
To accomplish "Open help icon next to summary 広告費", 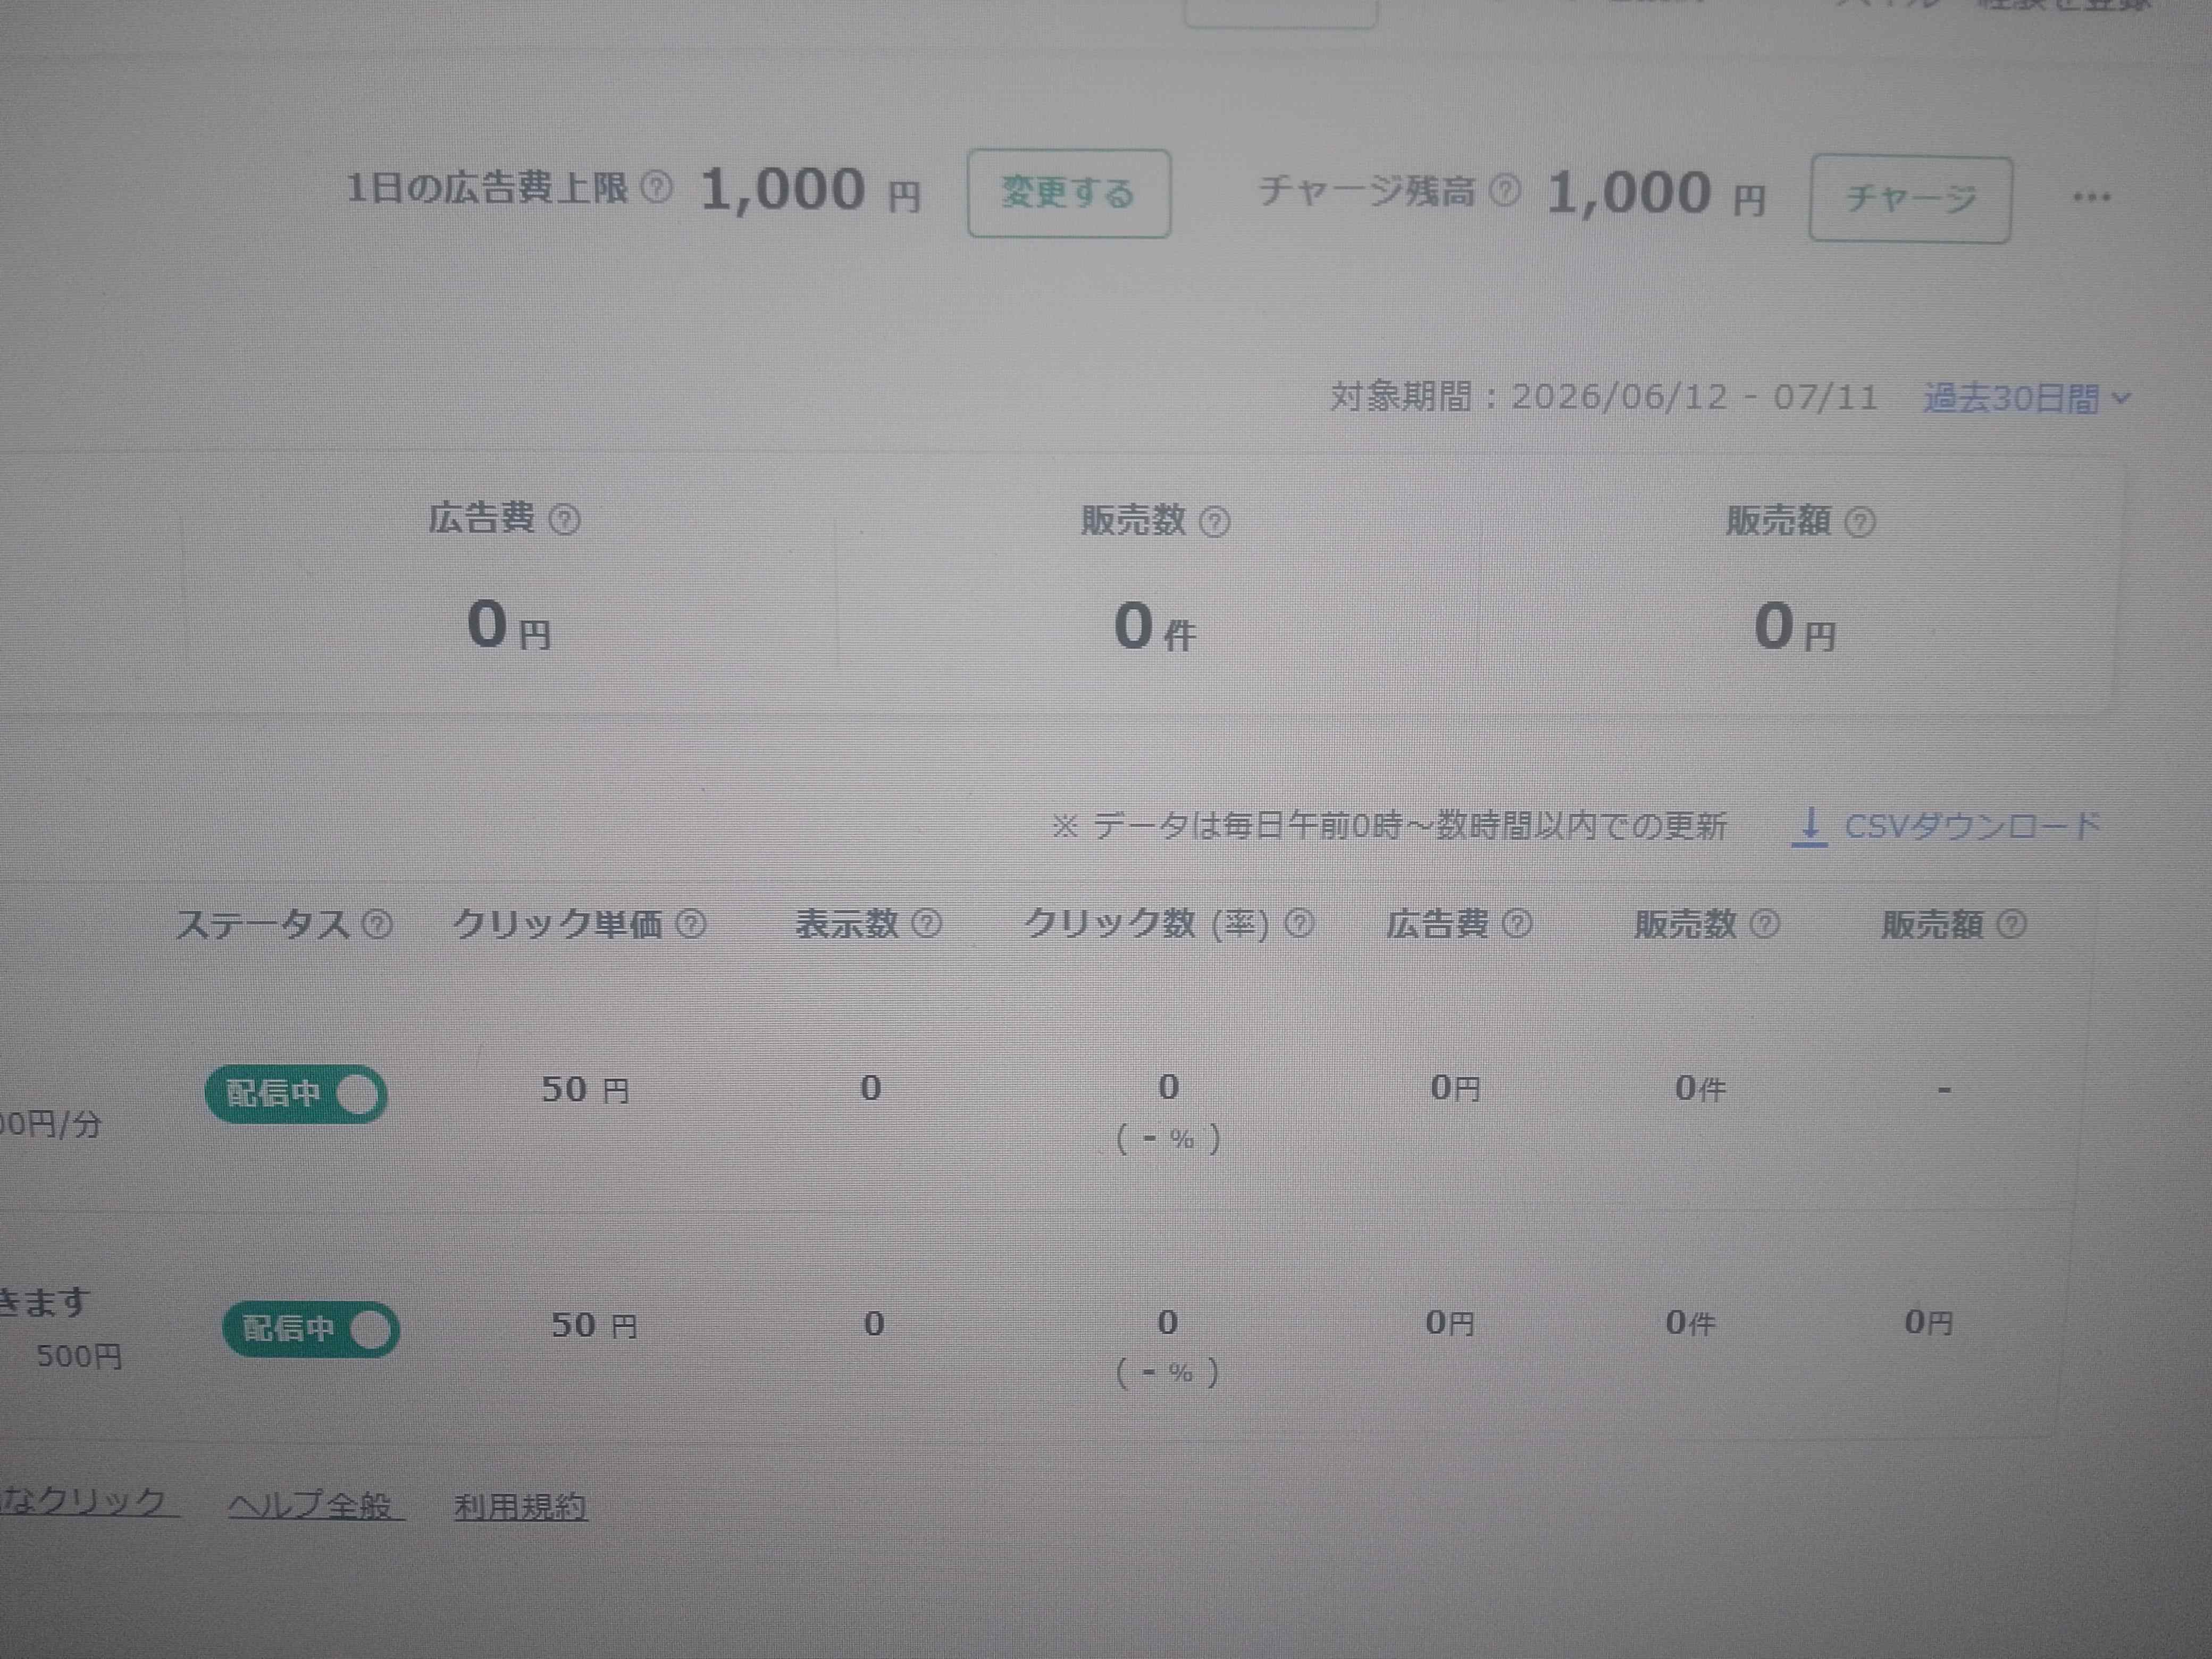I will click(565, 520).
